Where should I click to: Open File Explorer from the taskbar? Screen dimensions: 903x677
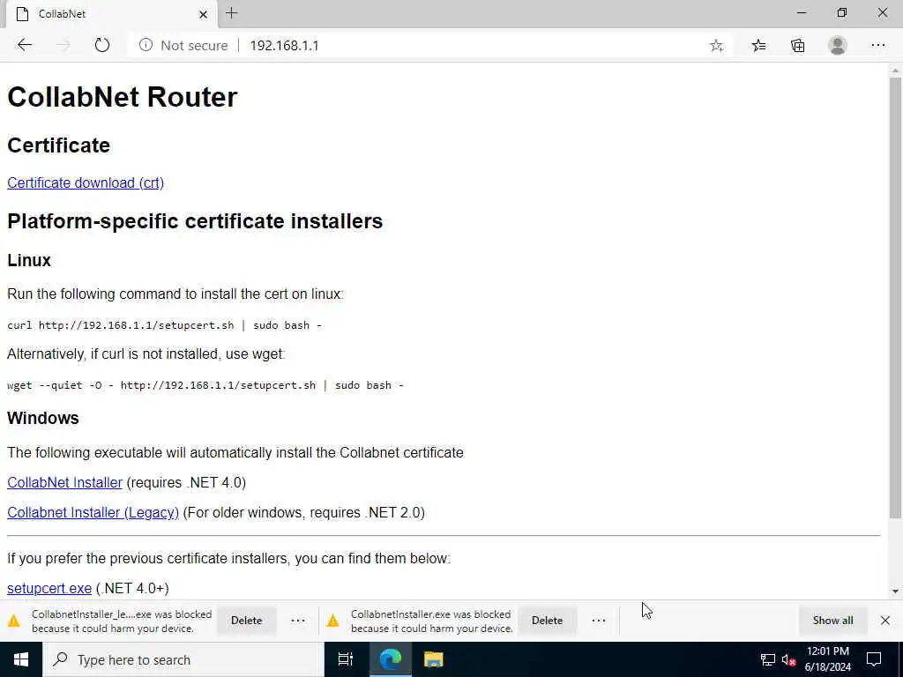tap(434, 659)
